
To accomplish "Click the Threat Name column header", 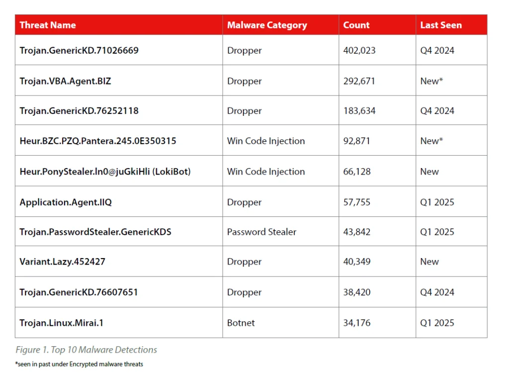I will click(48, 25).
